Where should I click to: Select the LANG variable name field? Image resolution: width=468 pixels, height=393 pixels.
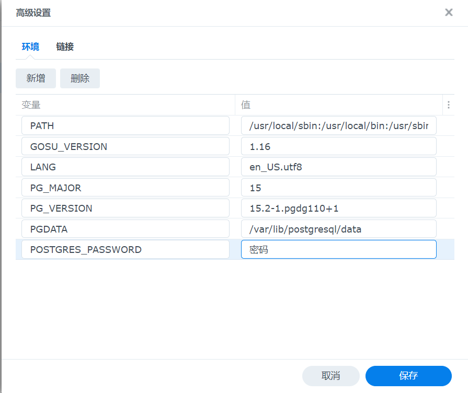tap(125, 167)
